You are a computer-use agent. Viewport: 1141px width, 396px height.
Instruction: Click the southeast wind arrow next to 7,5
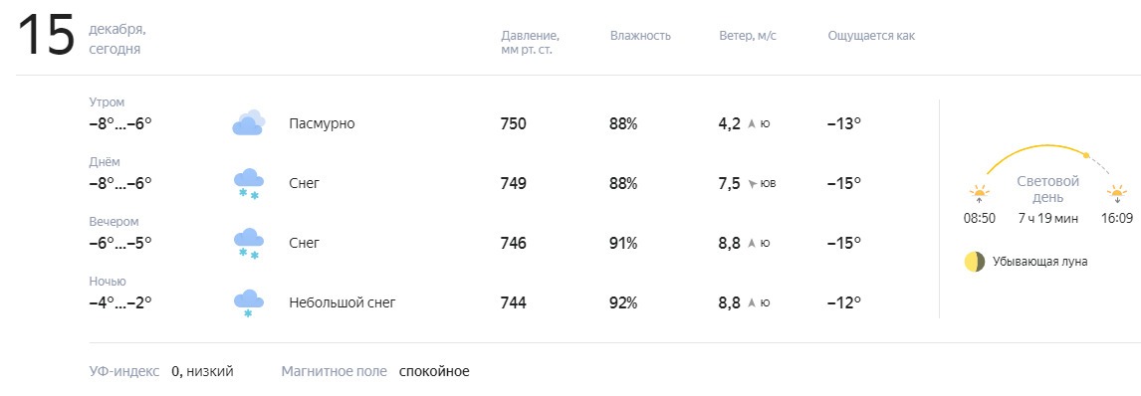coord(752,184)
